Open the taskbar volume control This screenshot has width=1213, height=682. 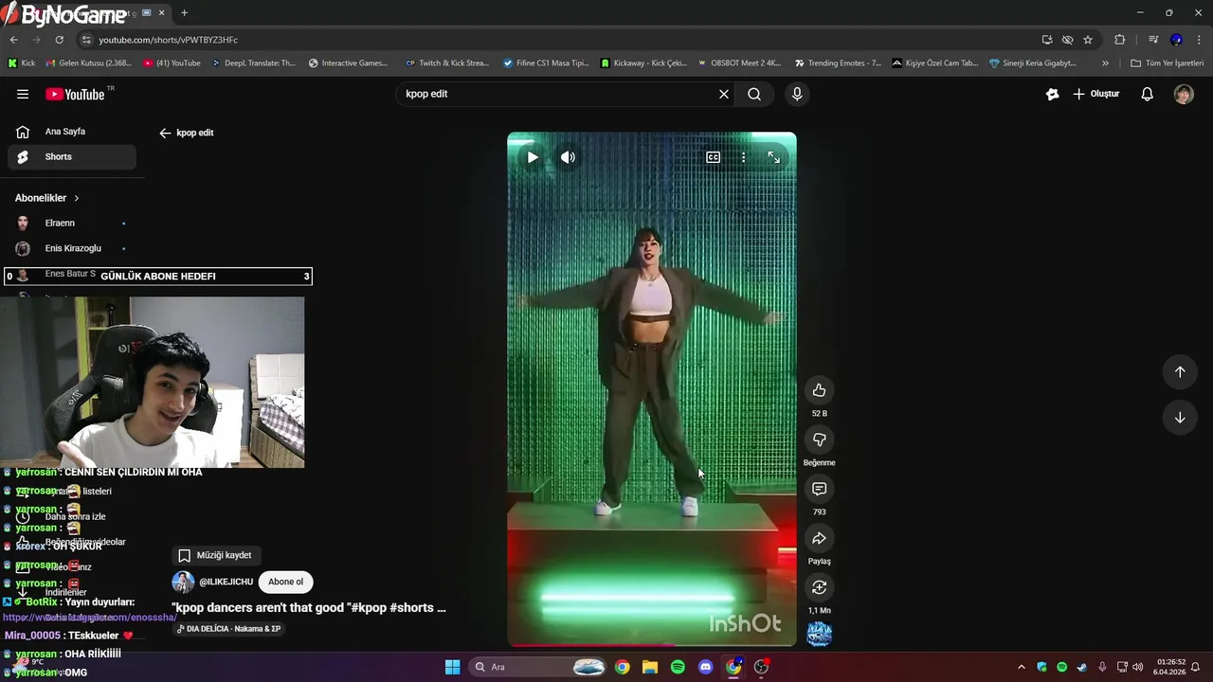point(1137,667)
